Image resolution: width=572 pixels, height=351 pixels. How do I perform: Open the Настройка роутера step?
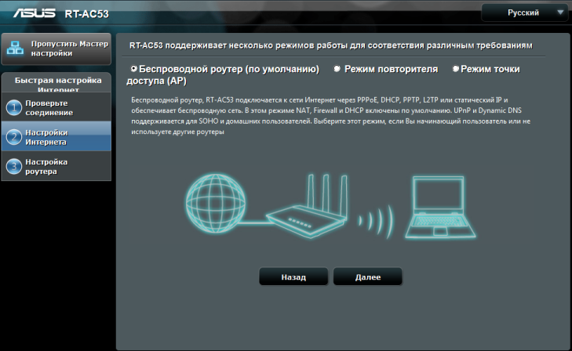[56, 166]
